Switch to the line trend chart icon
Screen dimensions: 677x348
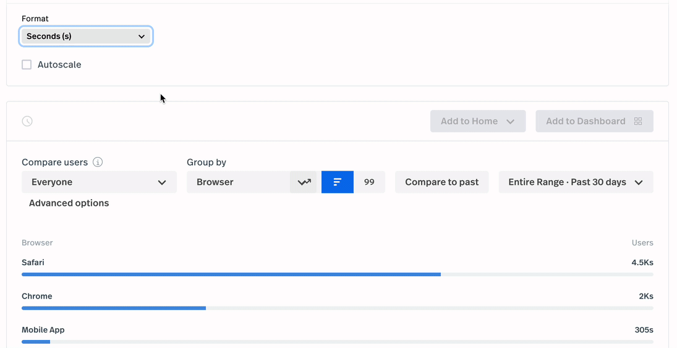[x=304, y=182]
